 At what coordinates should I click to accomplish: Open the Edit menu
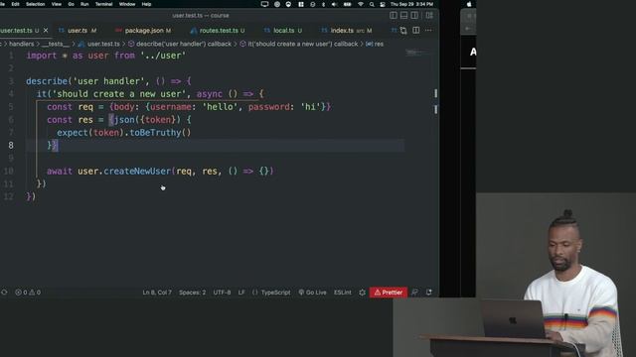click(16, 4)
